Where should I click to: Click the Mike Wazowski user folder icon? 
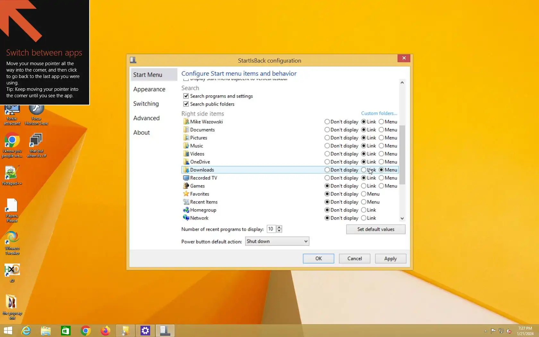[186, 122]
